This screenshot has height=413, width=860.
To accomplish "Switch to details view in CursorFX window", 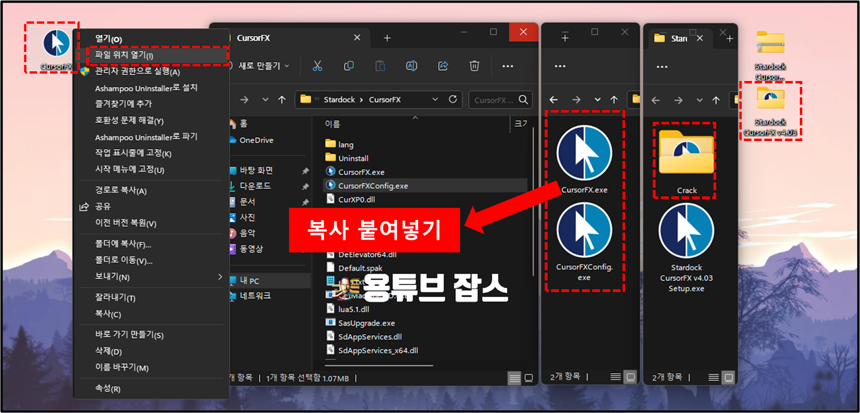I will pos(514,378).
